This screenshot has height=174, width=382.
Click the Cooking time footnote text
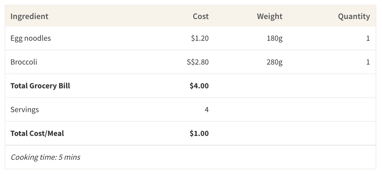tap(45, 157)
